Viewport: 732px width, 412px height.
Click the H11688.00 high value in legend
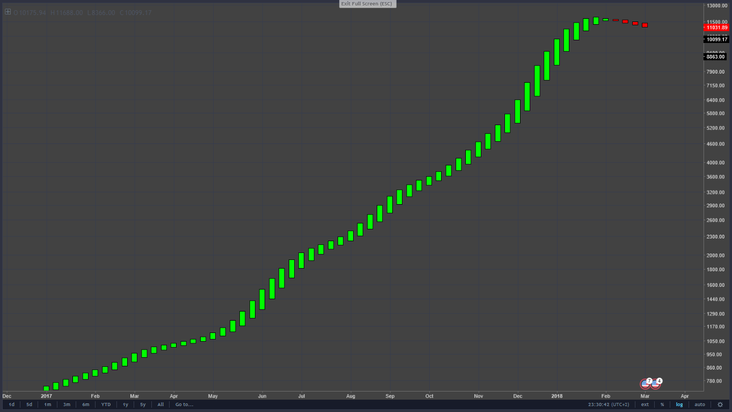point(67,12)
